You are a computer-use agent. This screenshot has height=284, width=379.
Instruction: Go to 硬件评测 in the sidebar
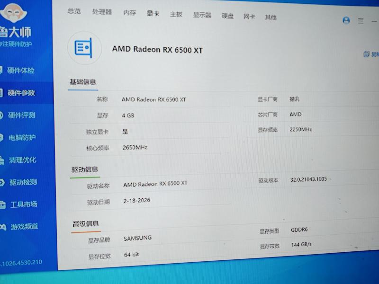point(21,115)
